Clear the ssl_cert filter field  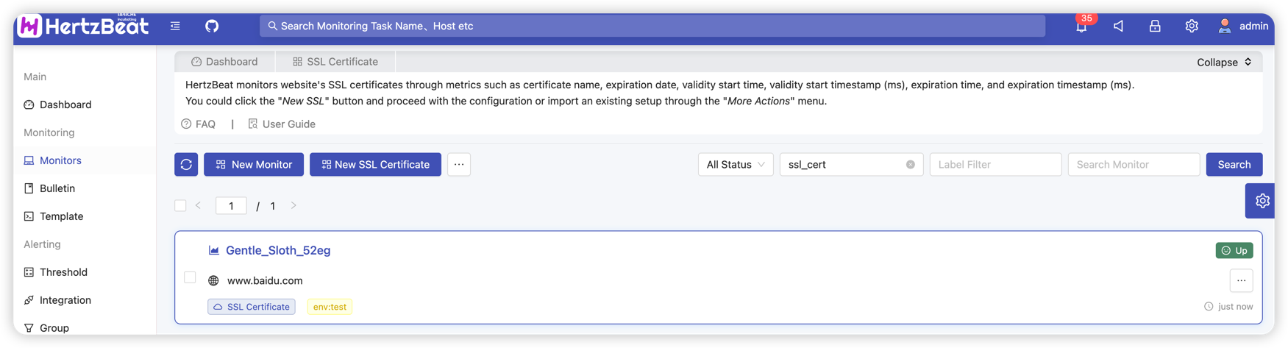point(911,165)
